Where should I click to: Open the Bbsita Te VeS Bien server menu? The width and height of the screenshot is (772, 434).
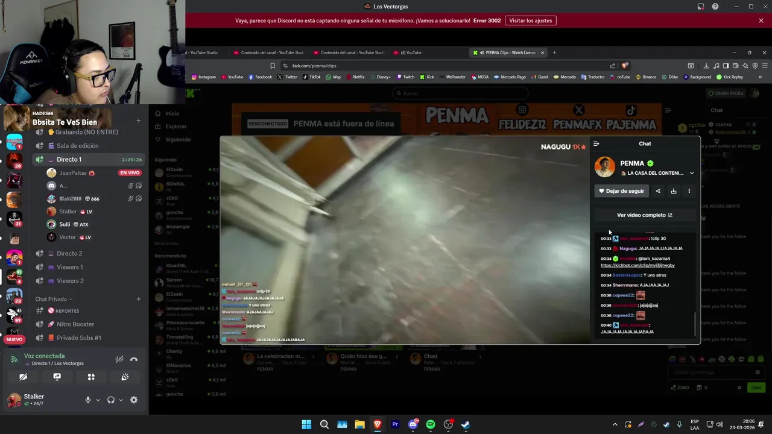tap(65, 122)
